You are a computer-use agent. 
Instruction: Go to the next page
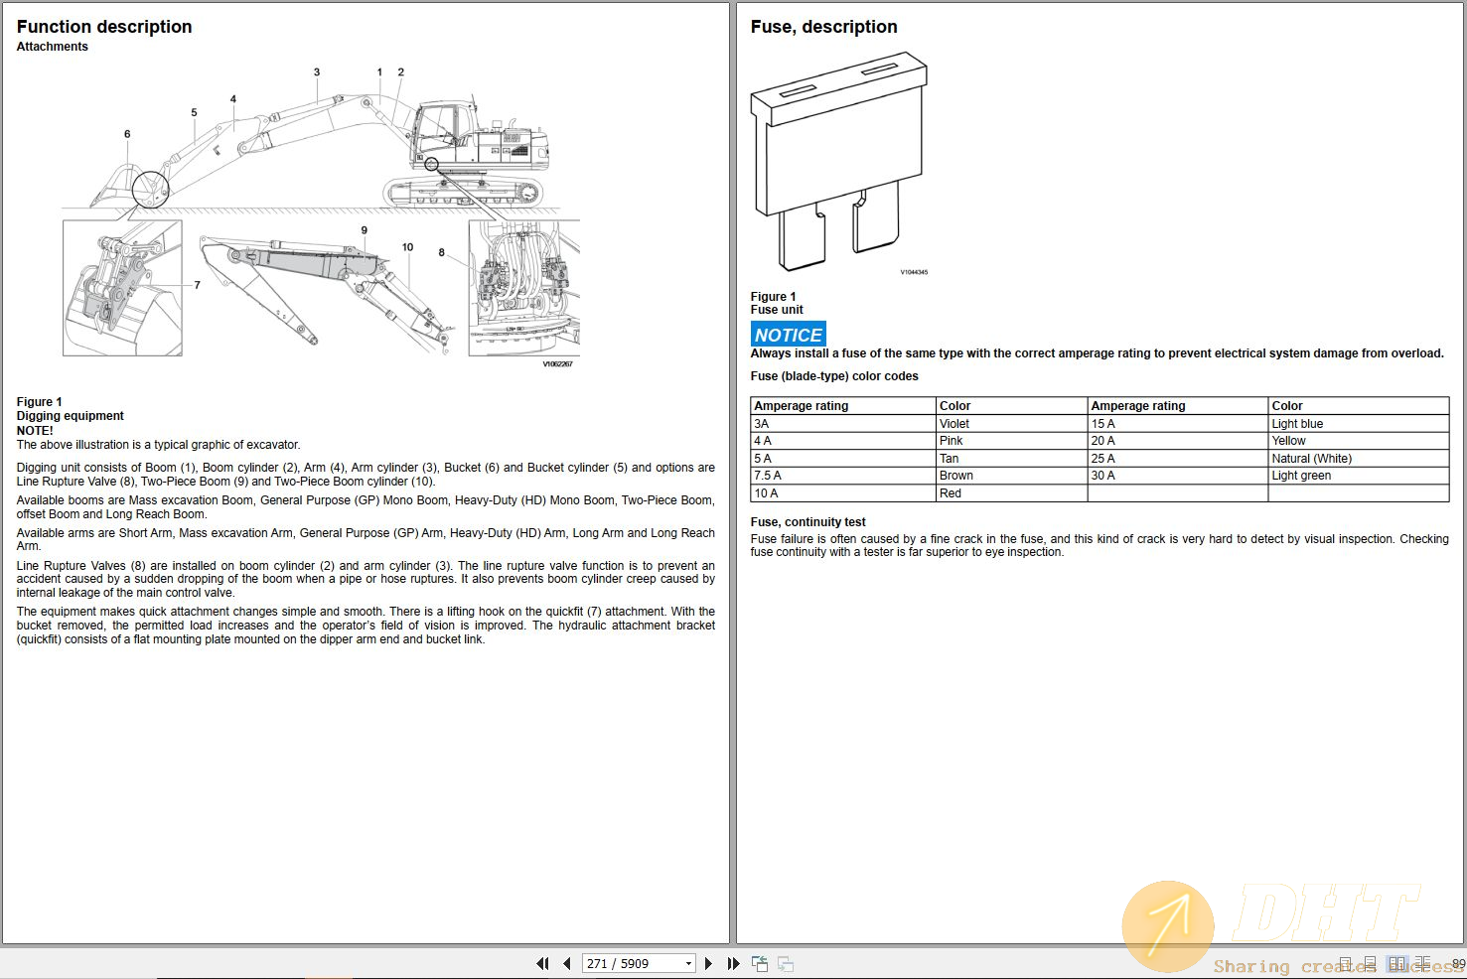708,963
